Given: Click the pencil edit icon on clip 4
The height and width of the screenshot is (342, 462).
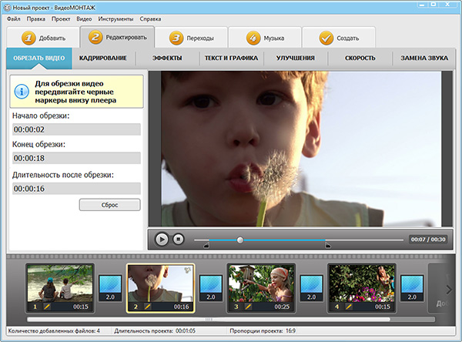Looking at the screenshot, I should [x=349, y=307].
